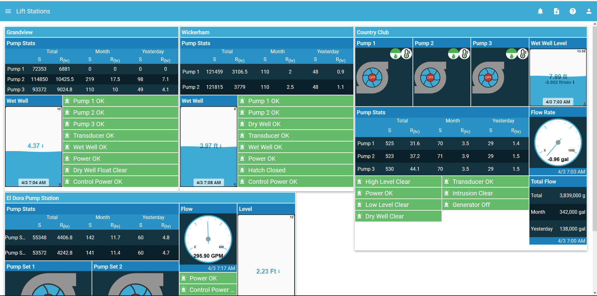This screenshot has width=597, height=296.
Task: Select Wickerham Pump 1 OK status
Action: point(296,101)
